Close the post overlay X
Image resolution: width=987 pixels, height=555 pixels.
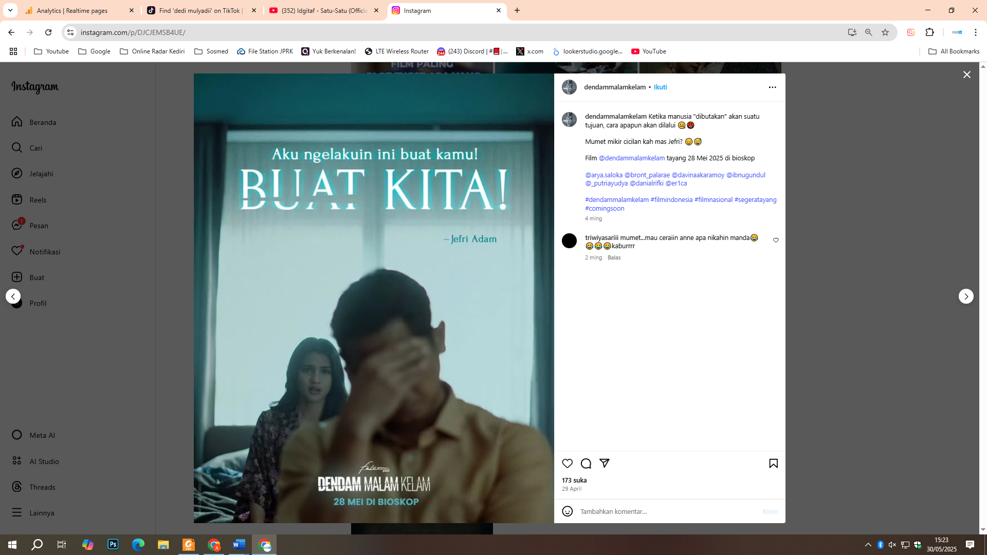click(x=966, y=75)
